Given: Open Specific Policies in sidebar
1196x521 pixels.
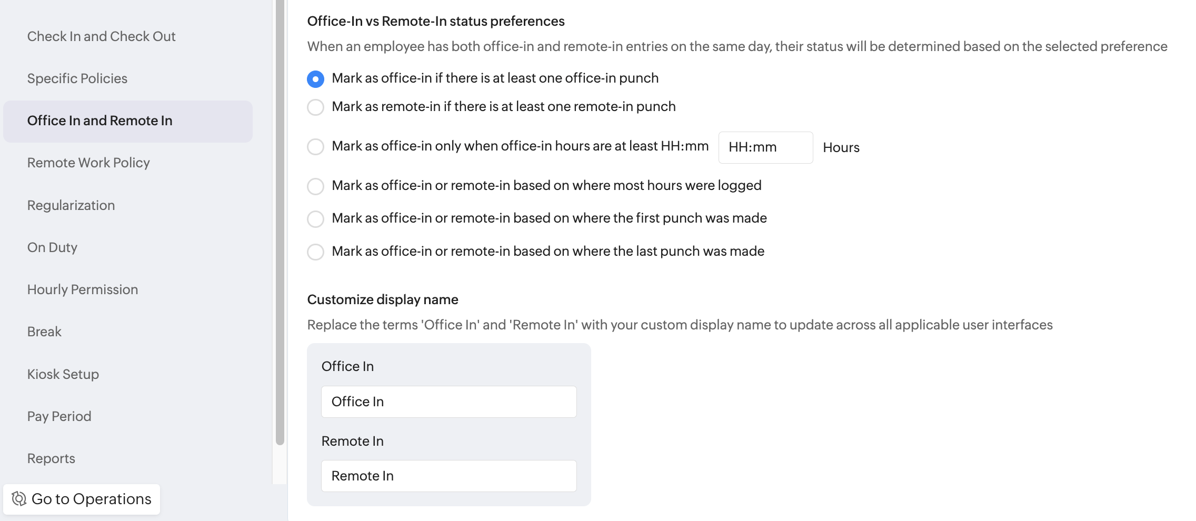Looking at the screenshot, I should click(x=77, y=78).
